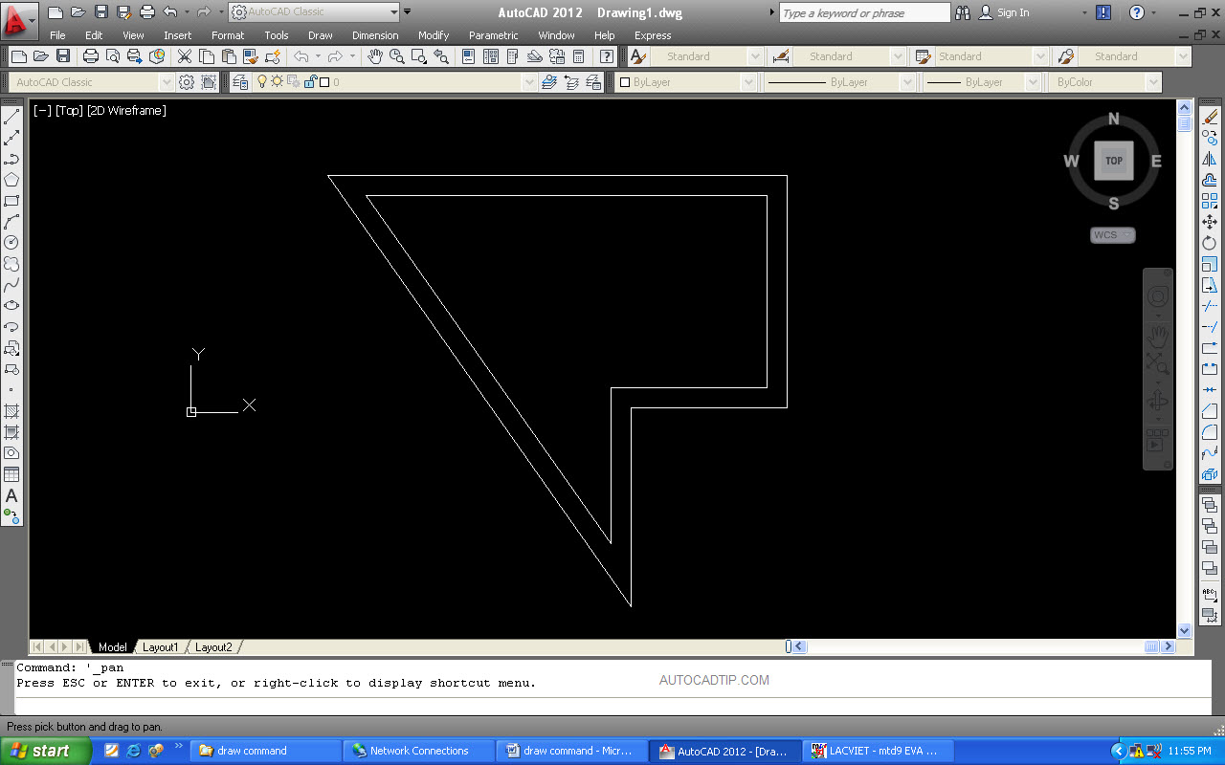Click the Help question mark toolbar icon

[x=606, y=56]
